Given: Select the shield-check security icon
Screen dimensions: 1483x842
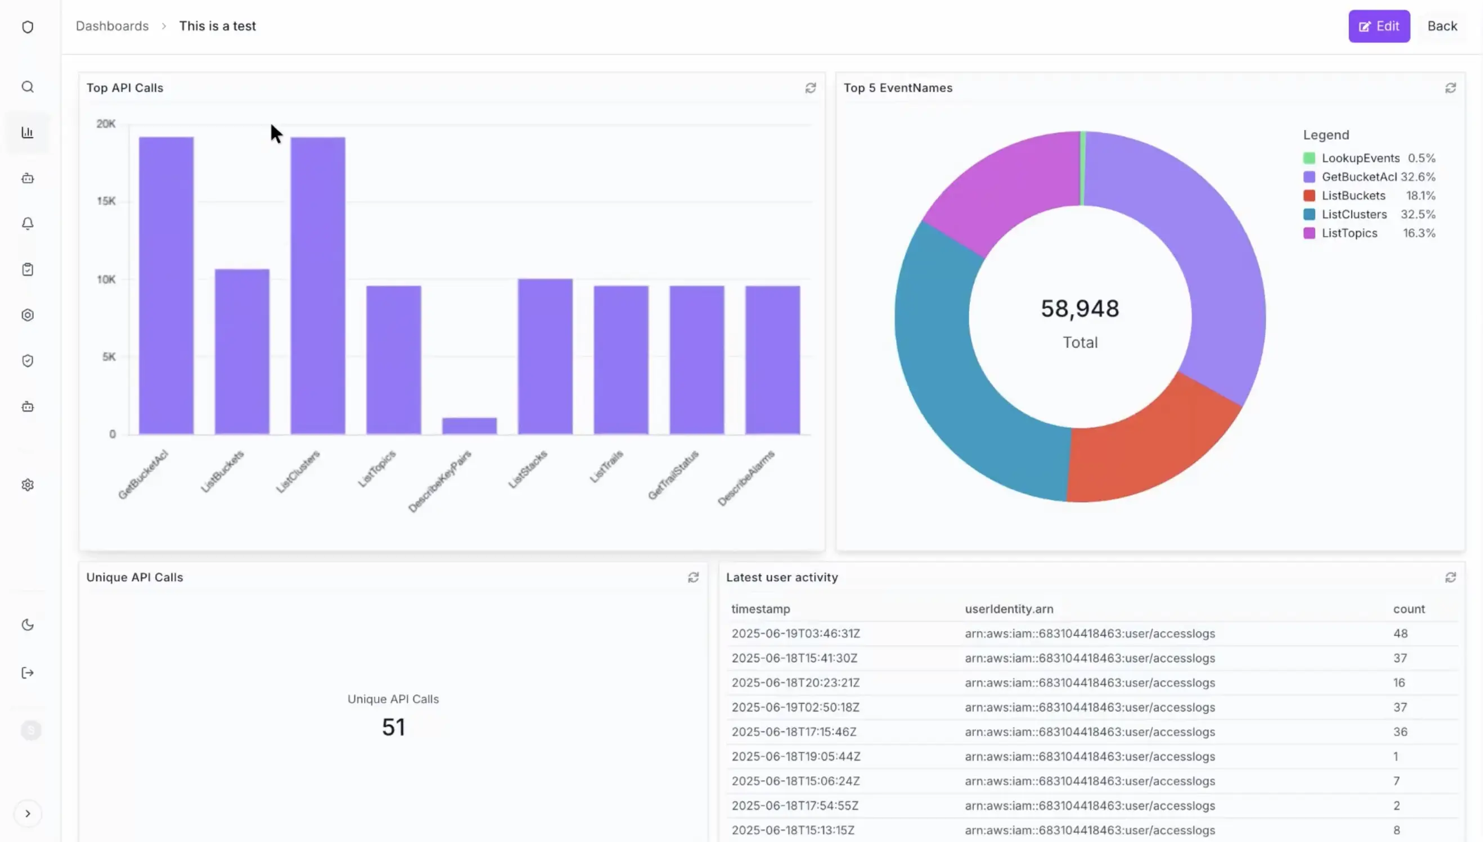Looking at the screenshot, I should (28, 360).
